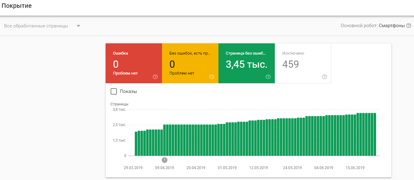Click the Страницы axis title

pyautogui.click(x=119, y=104)
